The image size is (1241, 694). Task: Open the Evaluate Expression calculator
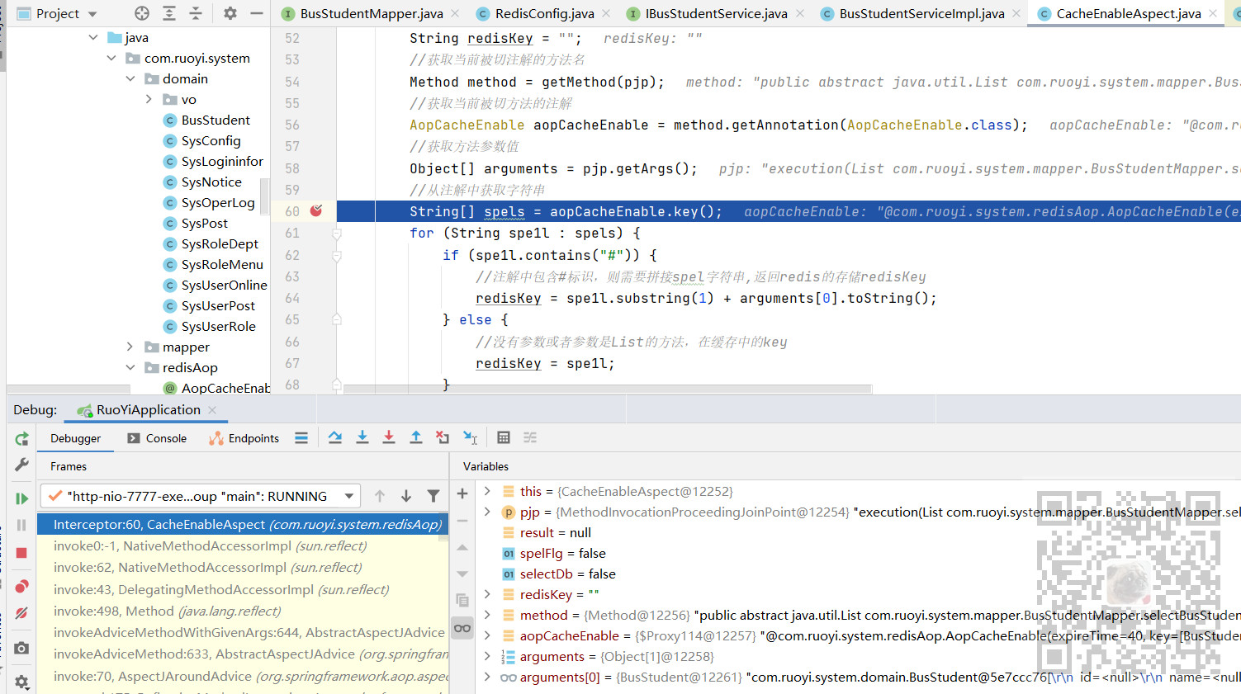click(504, 437)
